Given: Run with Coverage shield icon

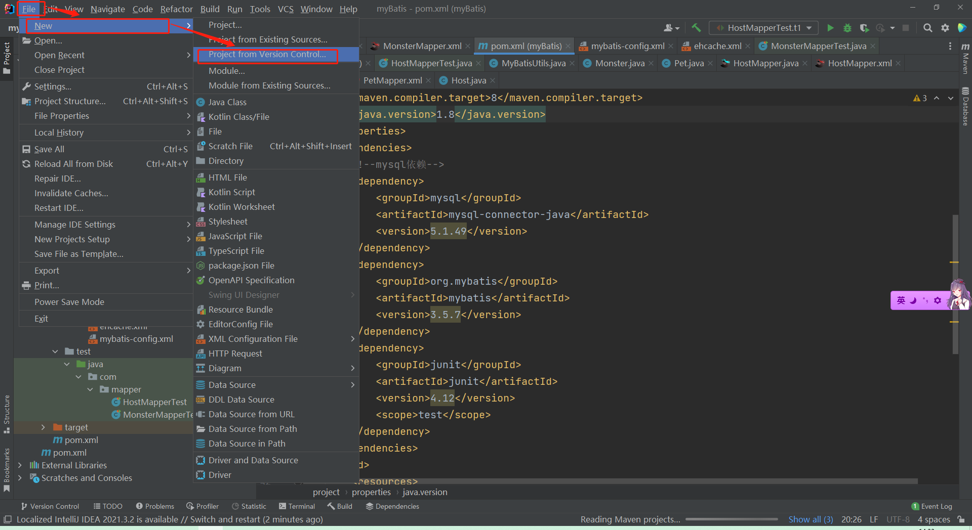Looking at the screenshot, I should click(x=864, y=28).
